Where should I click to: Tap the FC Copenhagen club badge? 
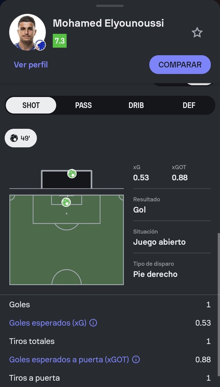tap(40, 45)
